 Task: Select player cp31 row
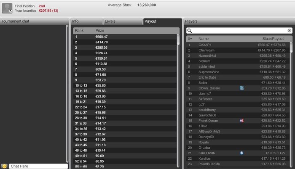click(x=238, y=104)
